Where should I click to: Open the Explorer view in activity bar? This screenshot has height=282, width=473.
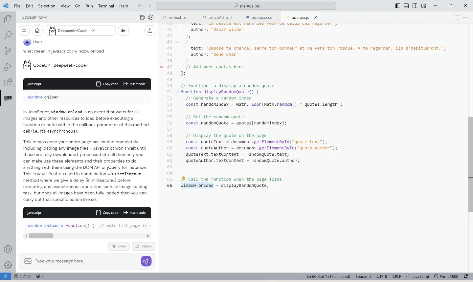[x=8, y=19]
